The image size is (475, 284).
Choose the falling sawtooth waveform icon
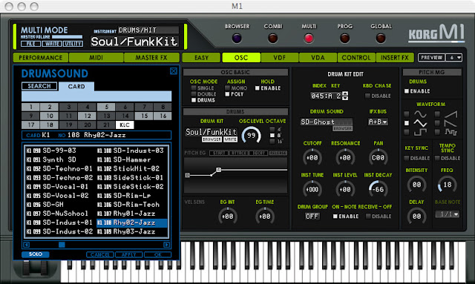[451, 123]
